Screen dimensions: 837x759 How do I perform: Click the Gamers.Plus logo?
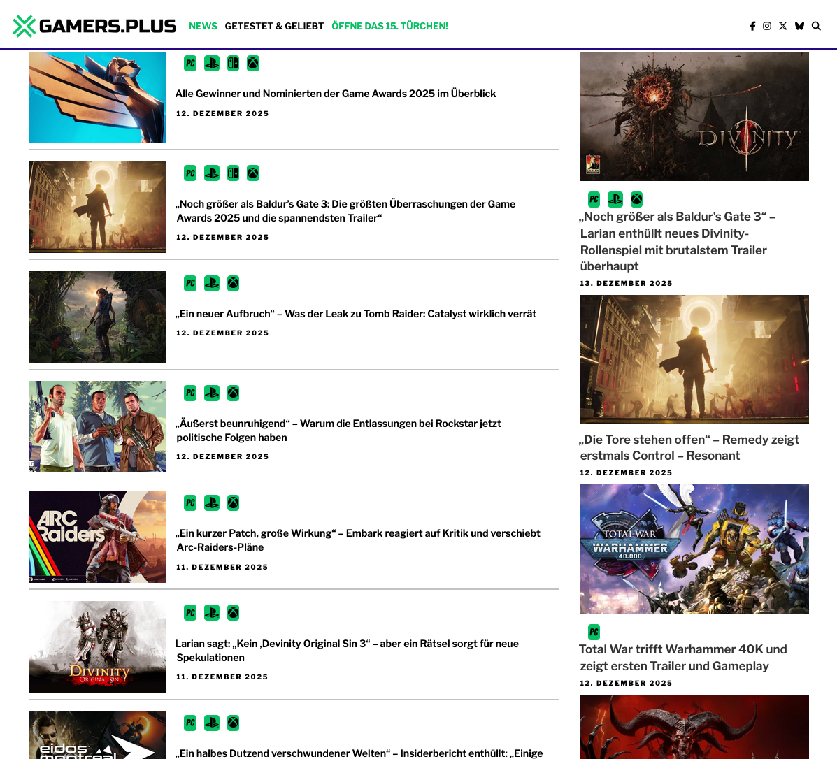click(94, 26)
